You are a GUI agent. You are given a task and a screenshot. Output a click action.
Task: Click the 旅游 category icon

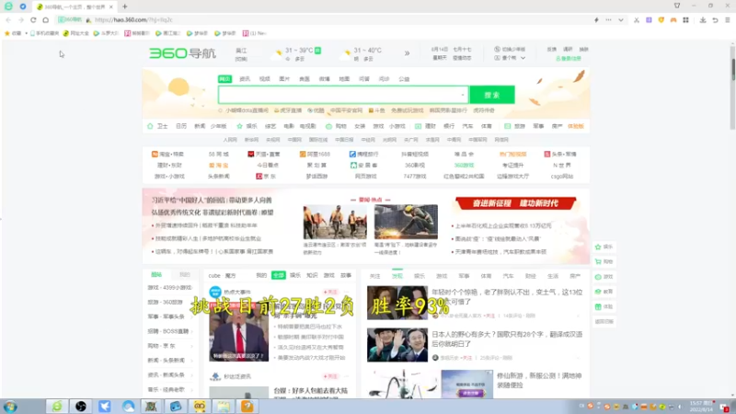[507, 126]
